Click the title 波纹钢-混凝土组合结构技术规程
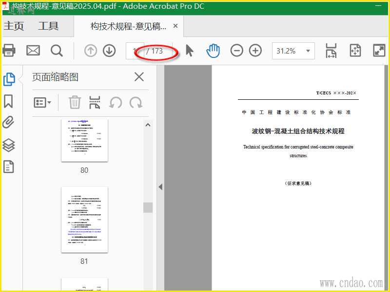Screen dimensions: 390x292 tap(298, 131)
